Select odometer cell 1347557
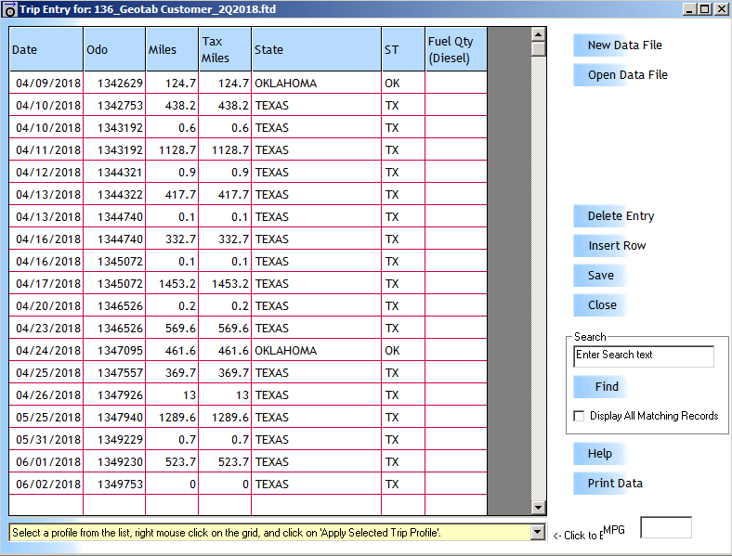 pos(114,373)
